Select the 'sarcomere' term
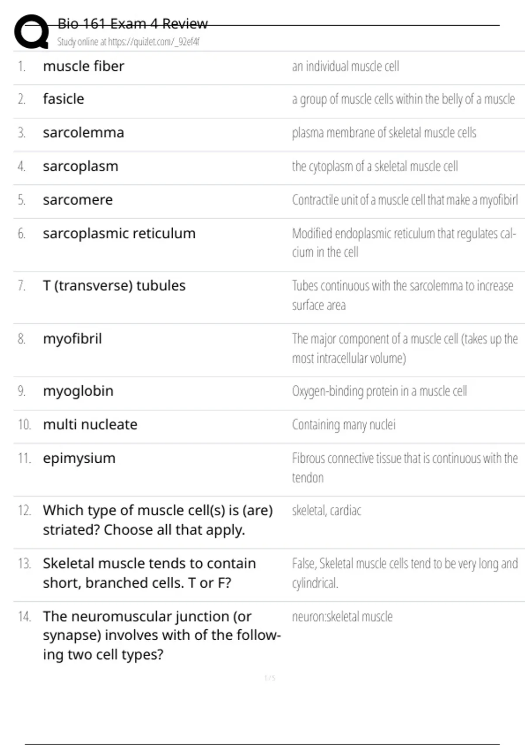This screenshot has width=525, height=745. (x=78, y=200)
